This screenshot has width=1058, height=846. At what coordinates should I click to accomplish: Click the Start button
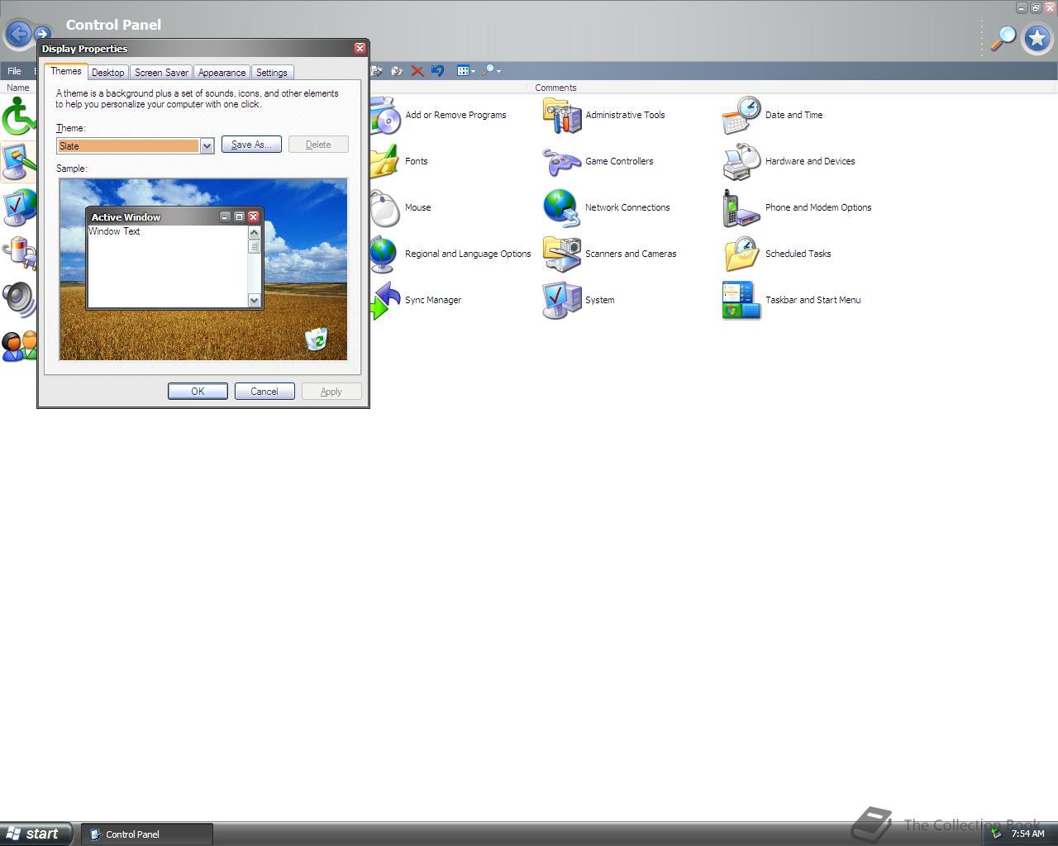[36, 834]
